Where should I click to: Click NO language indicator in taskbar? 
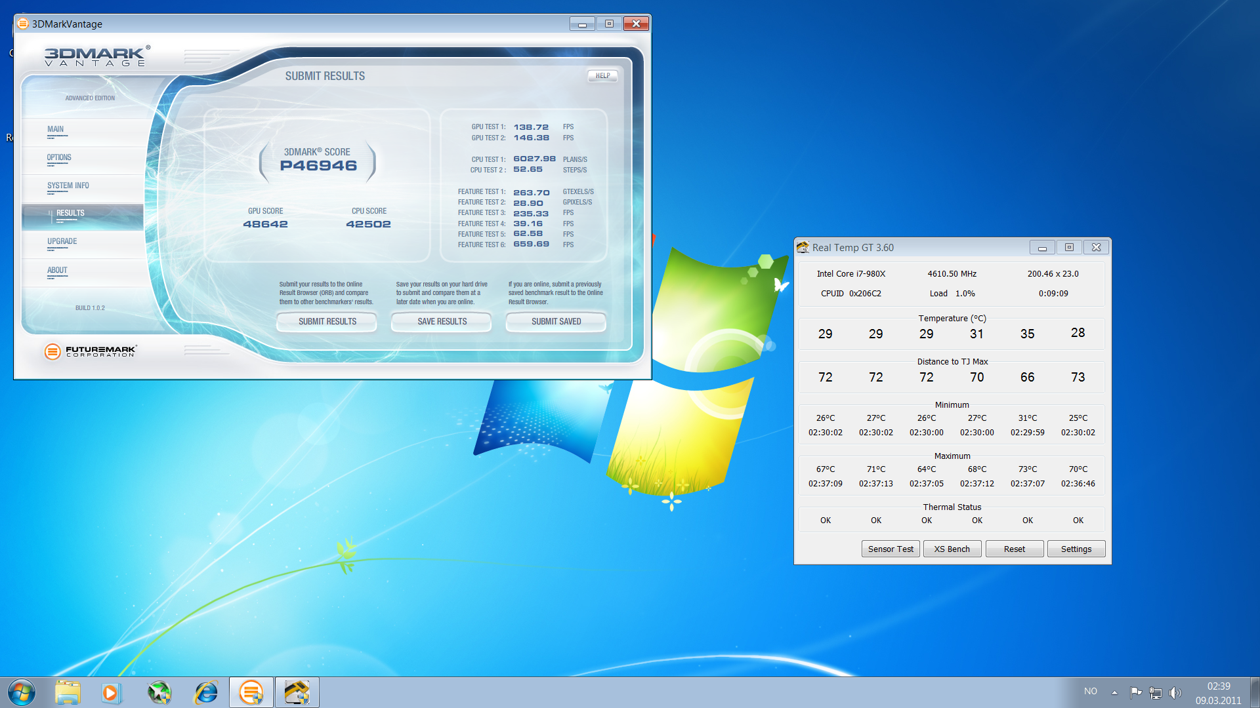1091,691
